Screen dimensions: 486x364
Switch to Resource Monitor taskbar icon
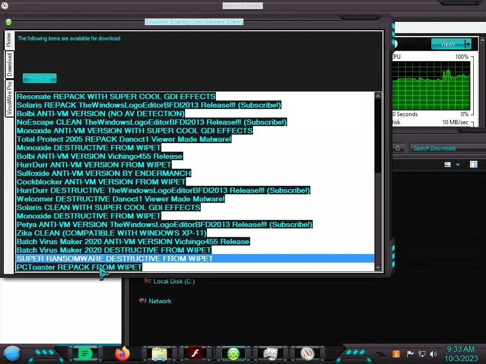point(270,354)
